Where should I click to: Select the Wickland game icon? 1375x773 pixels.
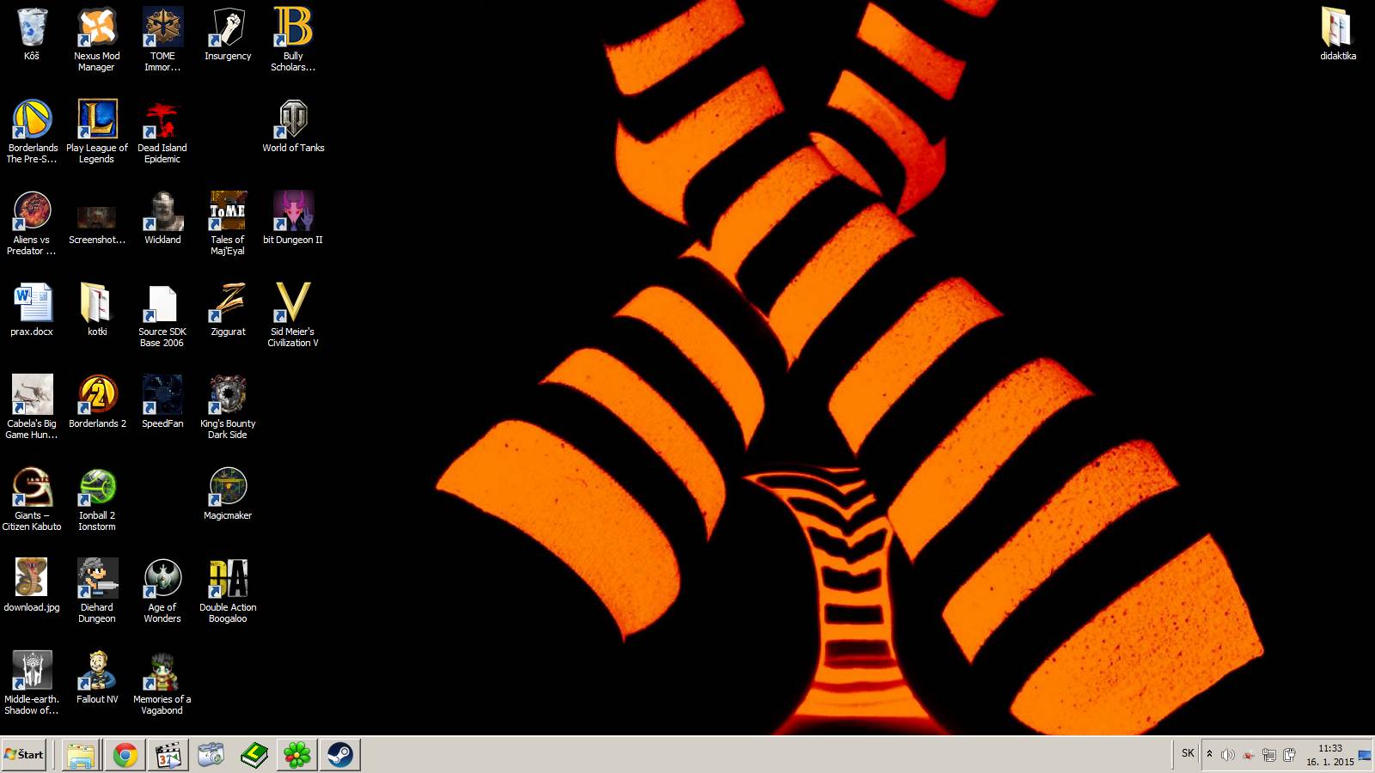coord(162,218)
